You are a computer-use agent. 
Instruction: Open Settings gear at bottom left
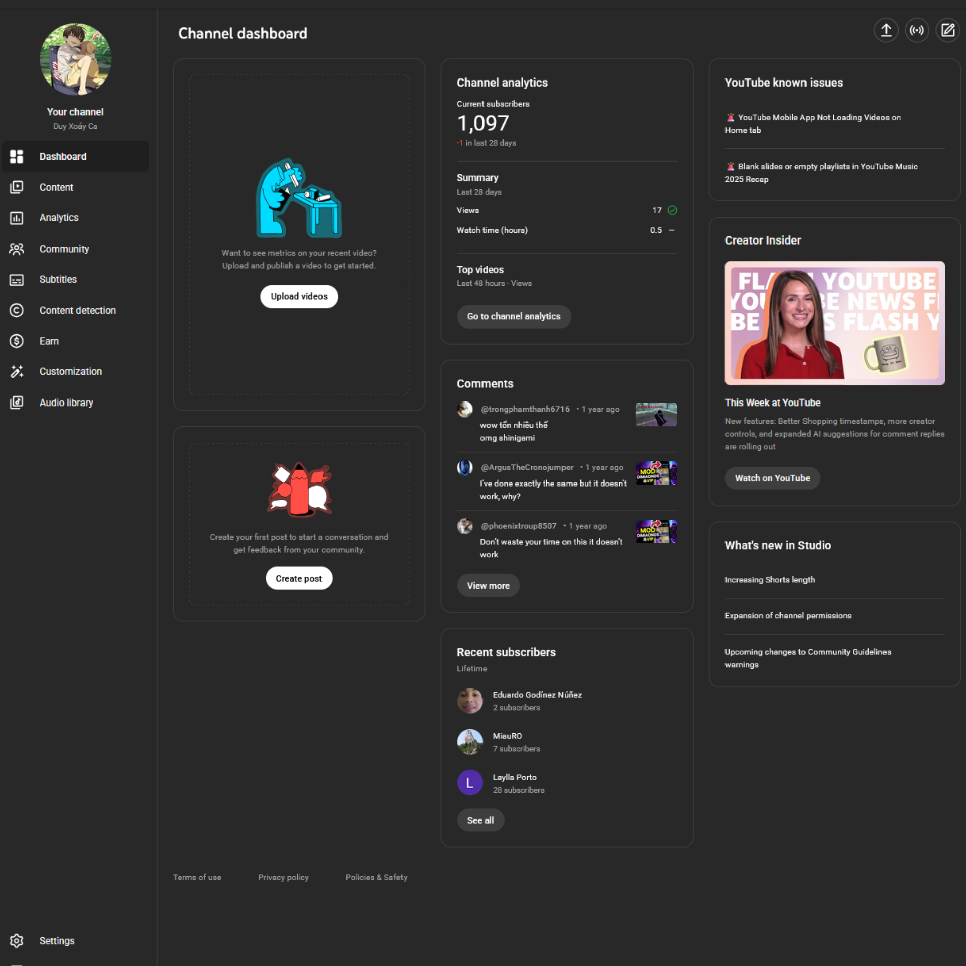point(17,940)
